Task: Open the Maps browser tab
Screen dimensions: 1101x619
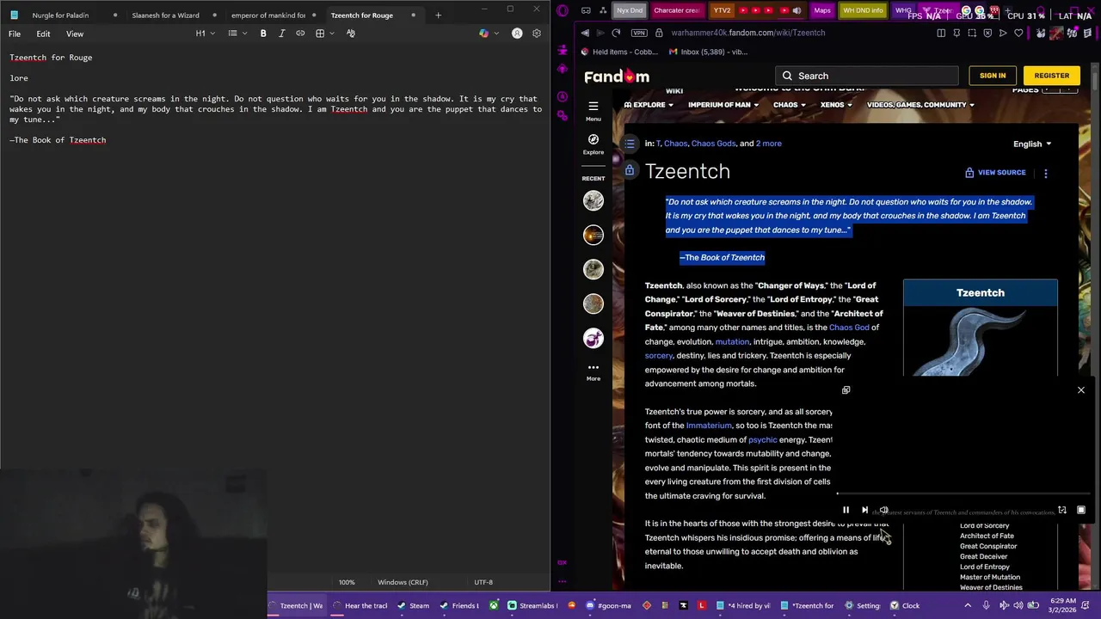Action: [x=822, y=10]
